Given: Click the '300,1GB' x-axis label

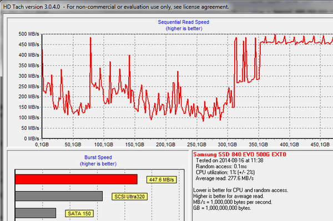Looking at the screenshot, I should point(228,145).
